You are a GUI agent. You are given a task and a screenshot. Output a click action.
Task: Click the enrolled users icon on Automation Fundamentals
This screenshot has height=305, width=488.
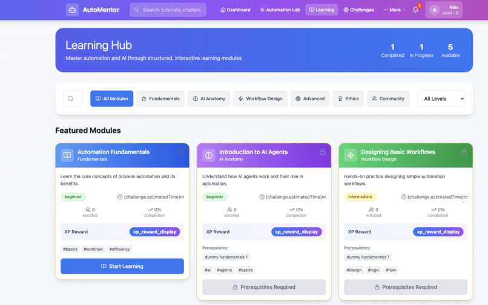click(88, 210)
